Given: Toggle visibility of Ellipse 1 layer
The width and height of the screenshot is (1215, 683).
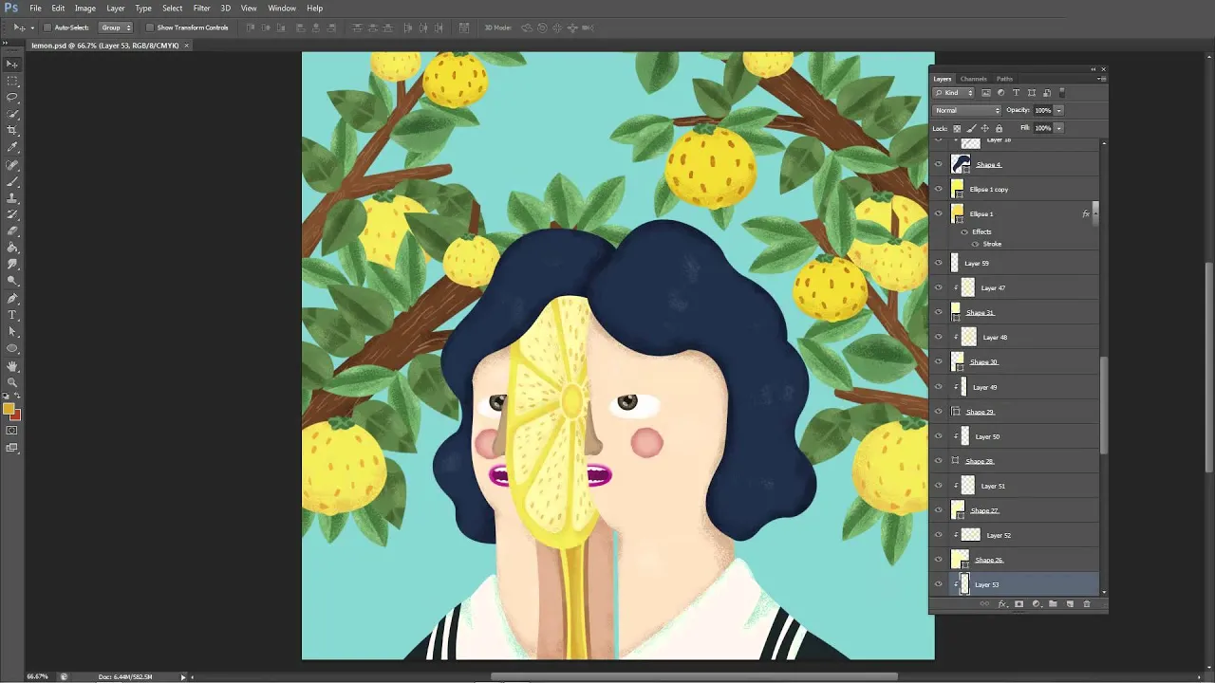Looking at the screenshot, I should 939,213.
